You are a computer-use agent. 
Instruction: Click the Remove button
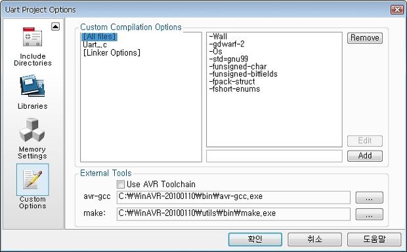pos(365,38)
